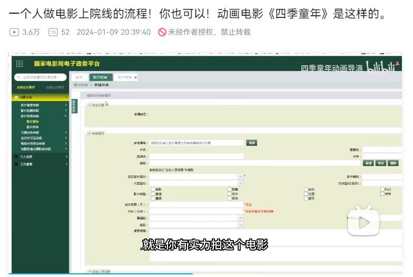The width and height of the screenshot is (413, 277).
Task: Tick the 音乐 checkbox in 影片类型
Action: [306, 189]
